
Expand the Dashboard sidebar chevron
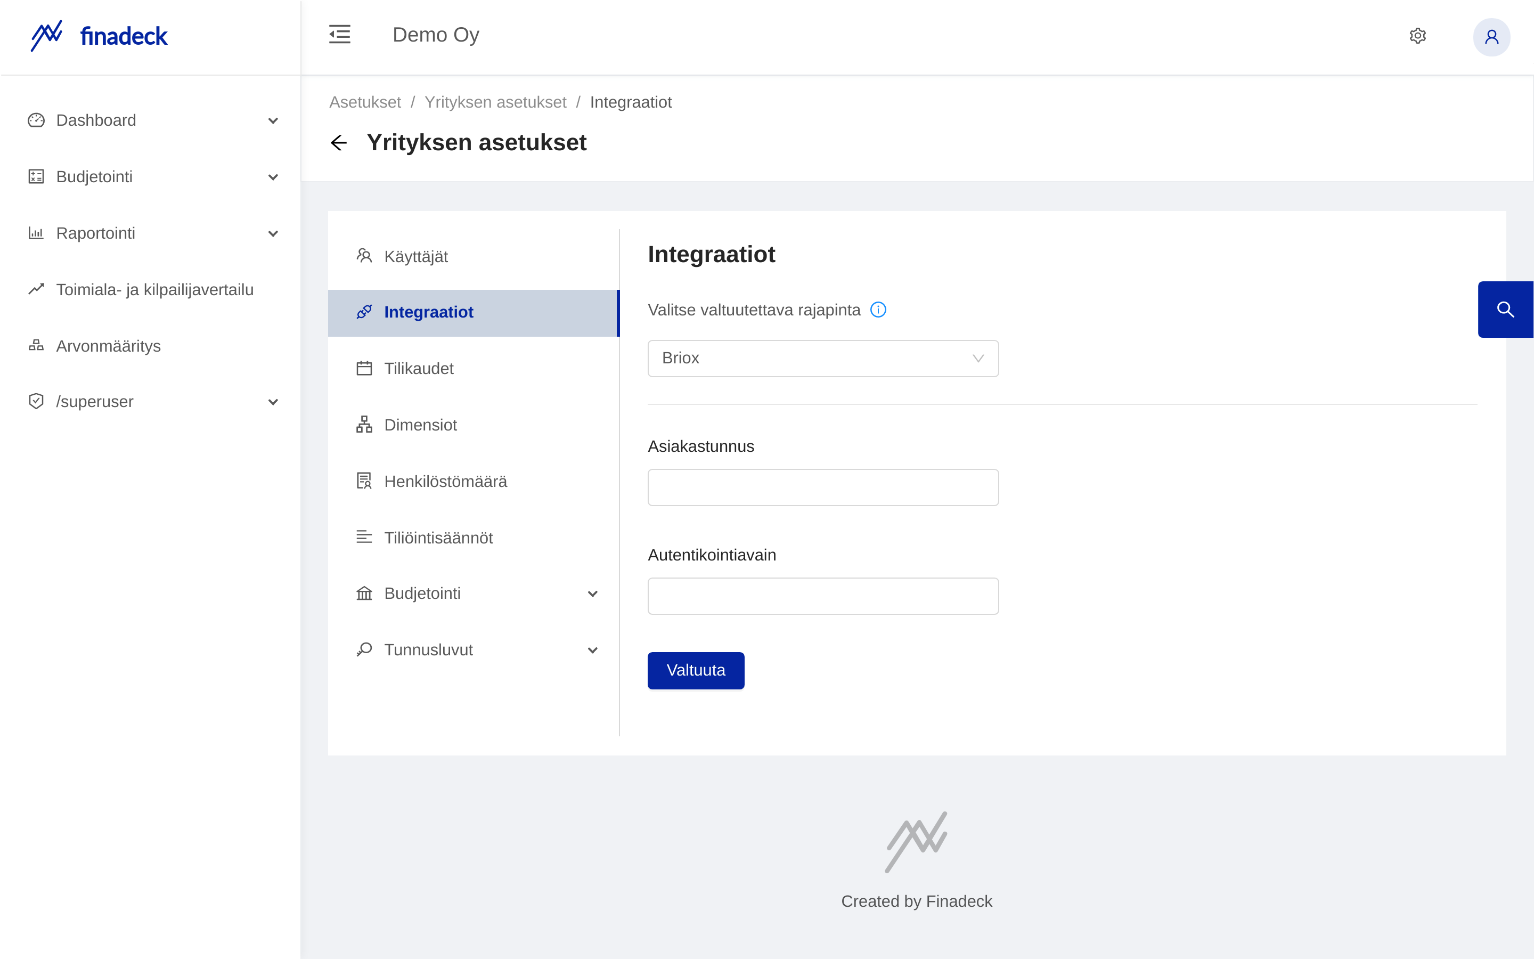point(273,120)
